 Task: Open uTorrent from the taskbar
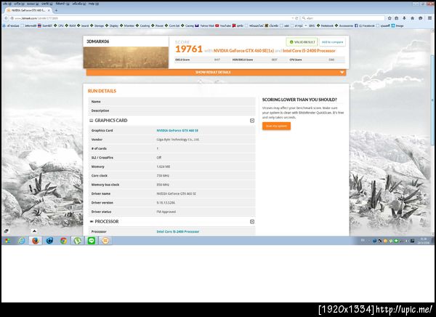(77, 241)
